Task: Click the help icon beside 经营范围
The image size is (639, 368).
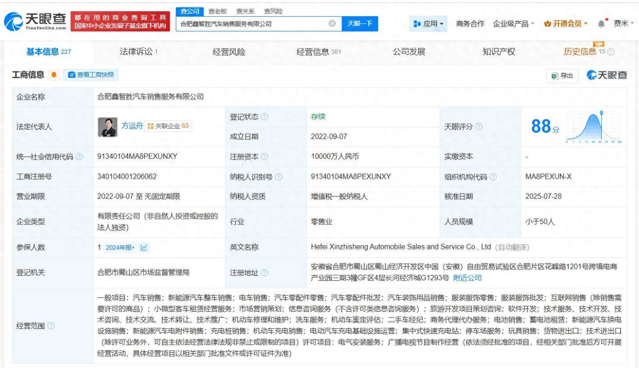Action: click(51, 326)
